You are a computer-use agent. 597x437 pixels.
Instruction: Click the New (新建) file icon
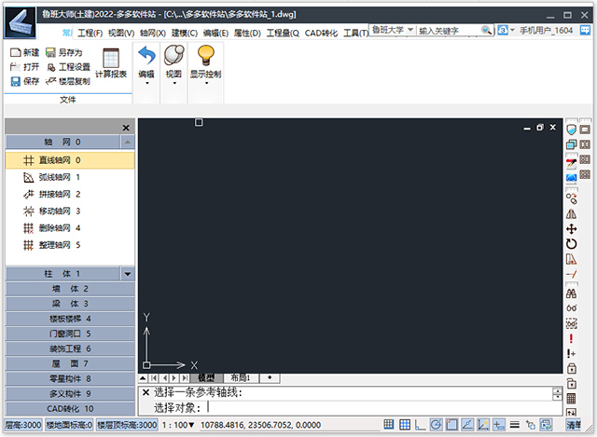click(15, 52)
